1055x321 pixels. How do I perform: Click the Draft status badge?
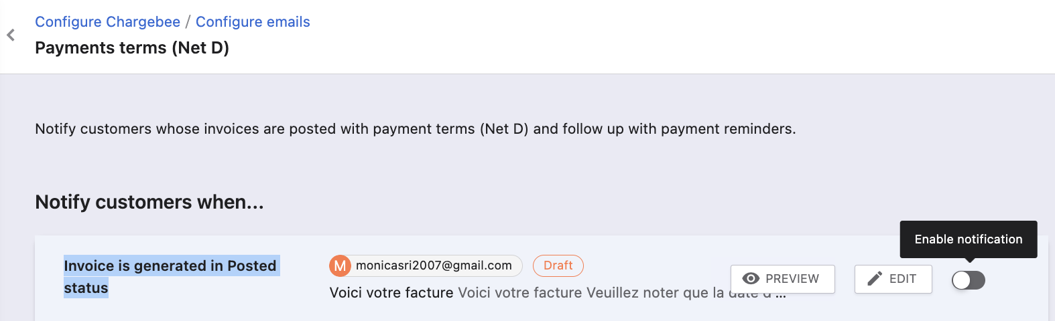coord(558,265)
